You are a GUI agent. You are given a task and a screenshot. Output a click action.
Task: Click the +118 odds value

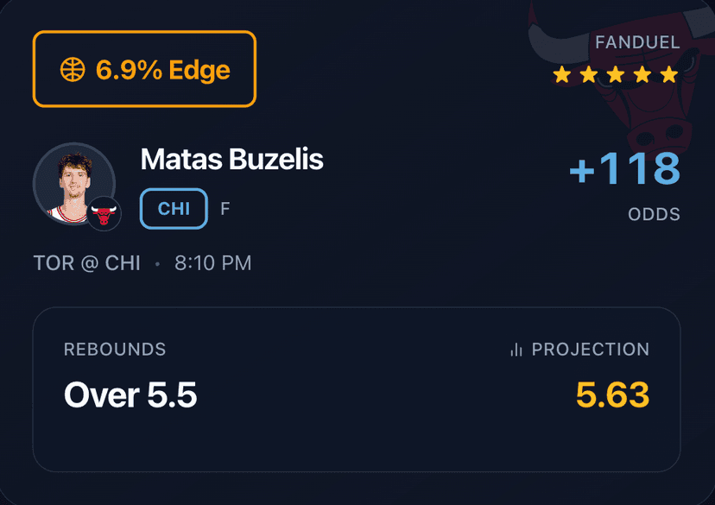625,169
